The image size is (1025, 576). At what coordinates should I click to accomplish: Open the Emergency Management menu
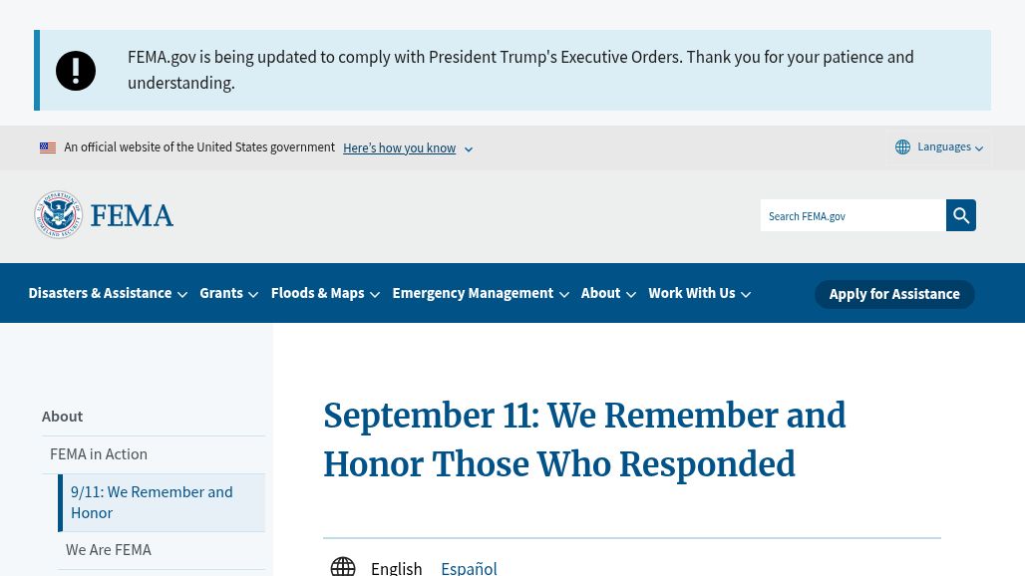[x=481, y=293]
